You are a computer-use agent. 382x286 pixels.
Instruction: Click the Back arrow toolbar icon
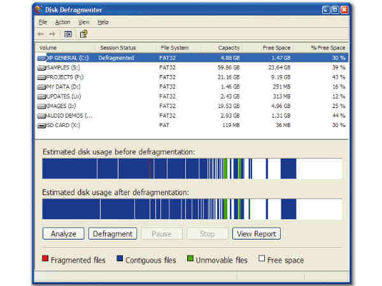click(x=41, y=34)
